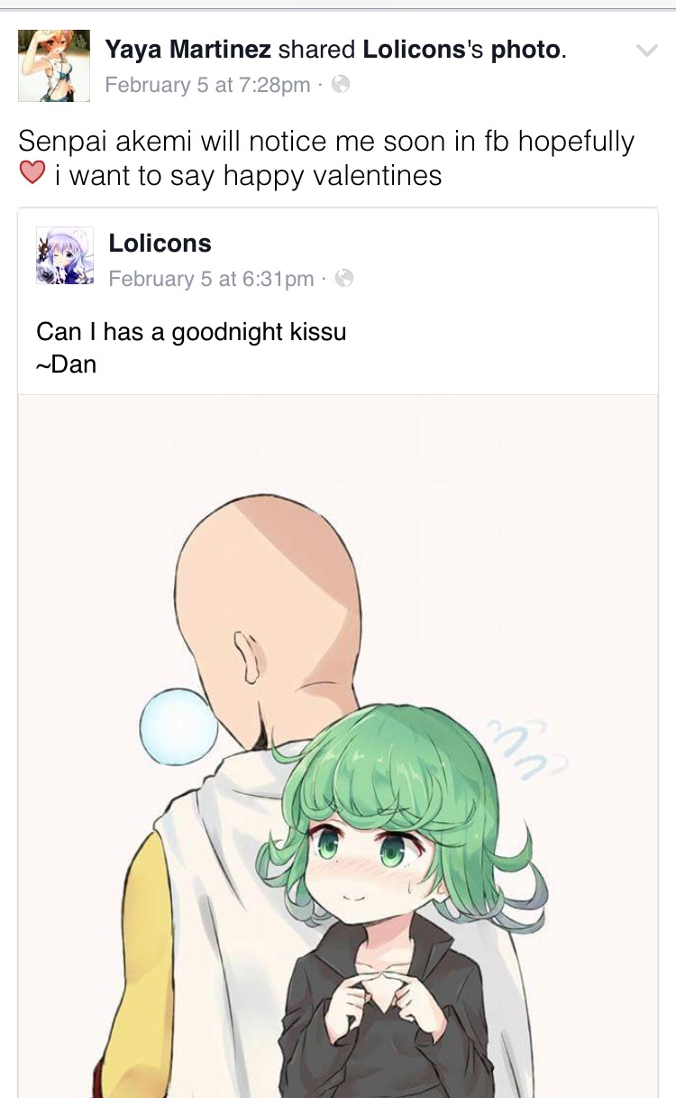Image resolution: width=676 pixels, height=1098 pixels.
Task: Follow the bold "photo" link in header
Action: click(x=525, y=51)
